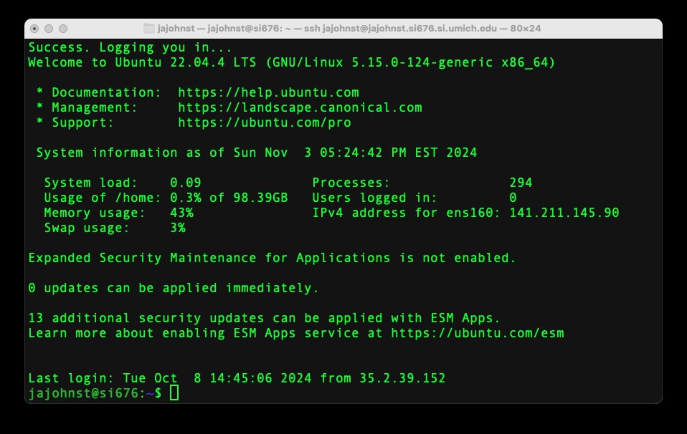
Task: Click the "0 updates can be applied" line
Action: (173, 288)
